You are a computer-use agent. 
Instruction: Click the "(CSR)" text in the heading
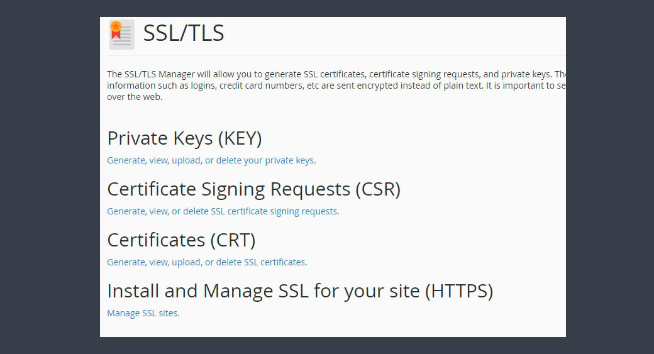click(x=377, y=189)
